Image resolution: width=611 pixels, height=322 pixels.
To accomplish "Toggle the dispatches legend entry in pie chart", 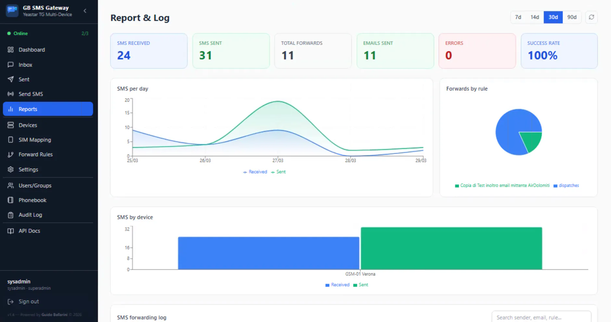I will (566, 186).
